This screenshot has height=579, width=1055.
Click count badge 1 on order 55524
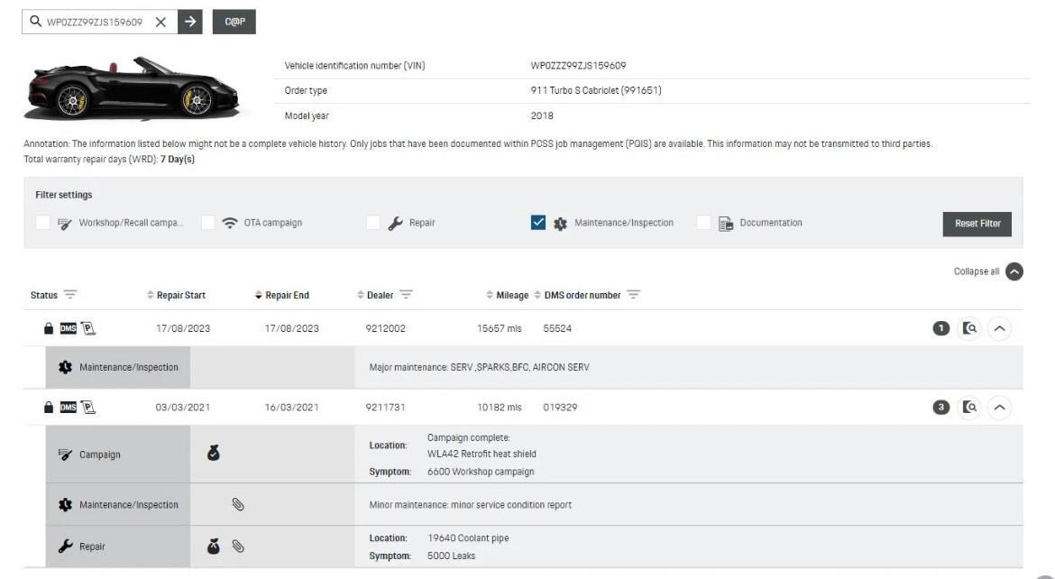coord(940,328)
